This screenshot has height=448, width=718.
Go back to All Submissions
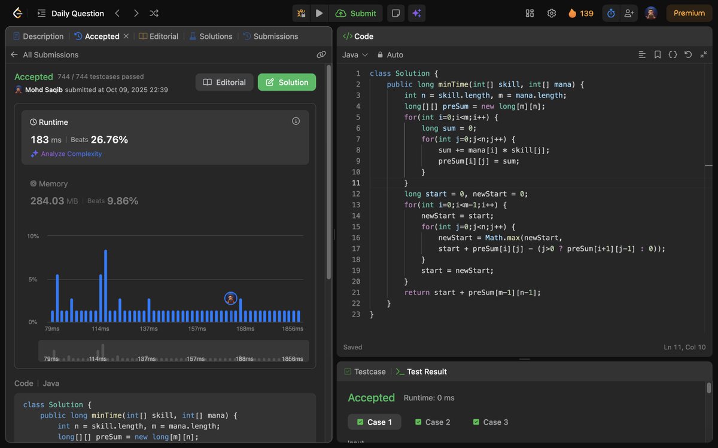pyautogui.click(x=44, y=54)
